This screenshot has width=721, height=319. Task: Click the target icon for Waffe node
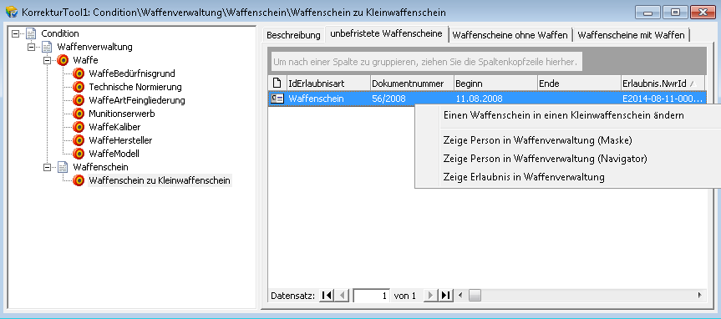63,60
